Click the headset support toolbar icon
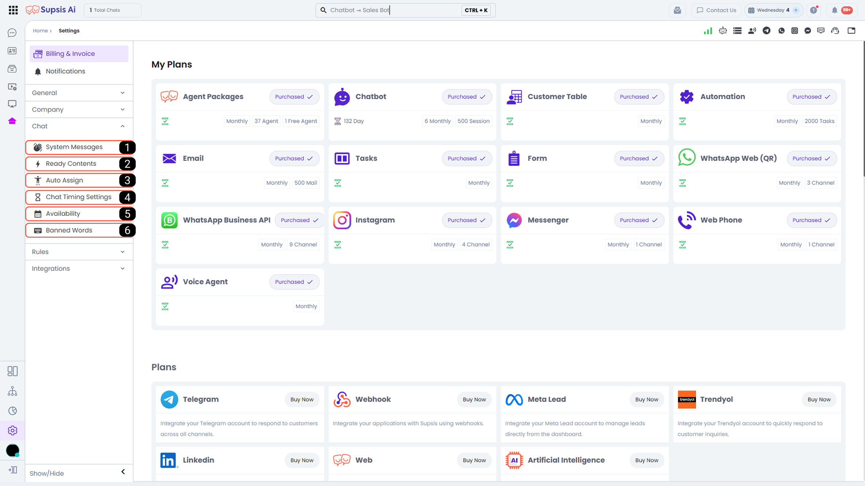 point(835,31)
